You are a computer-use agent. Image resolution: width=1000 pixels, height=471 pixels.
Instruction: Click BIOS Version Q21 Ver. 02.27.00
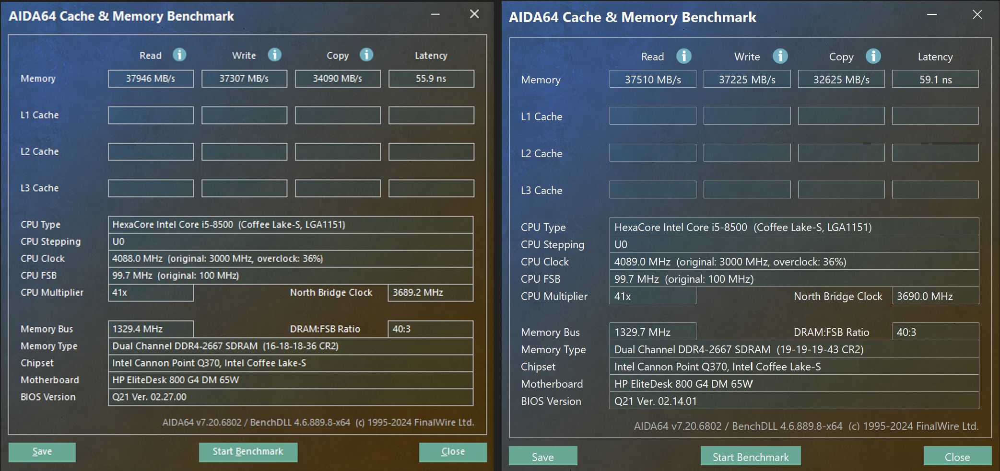(x=291, y=397)
